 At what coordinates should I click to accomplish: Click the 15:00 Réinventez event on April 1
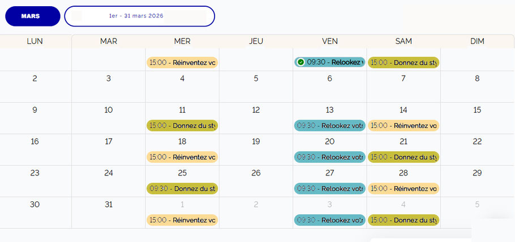182,219
